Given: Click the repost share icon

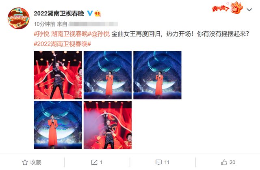Looking at the screenshot, I should [x=94, y=162].
